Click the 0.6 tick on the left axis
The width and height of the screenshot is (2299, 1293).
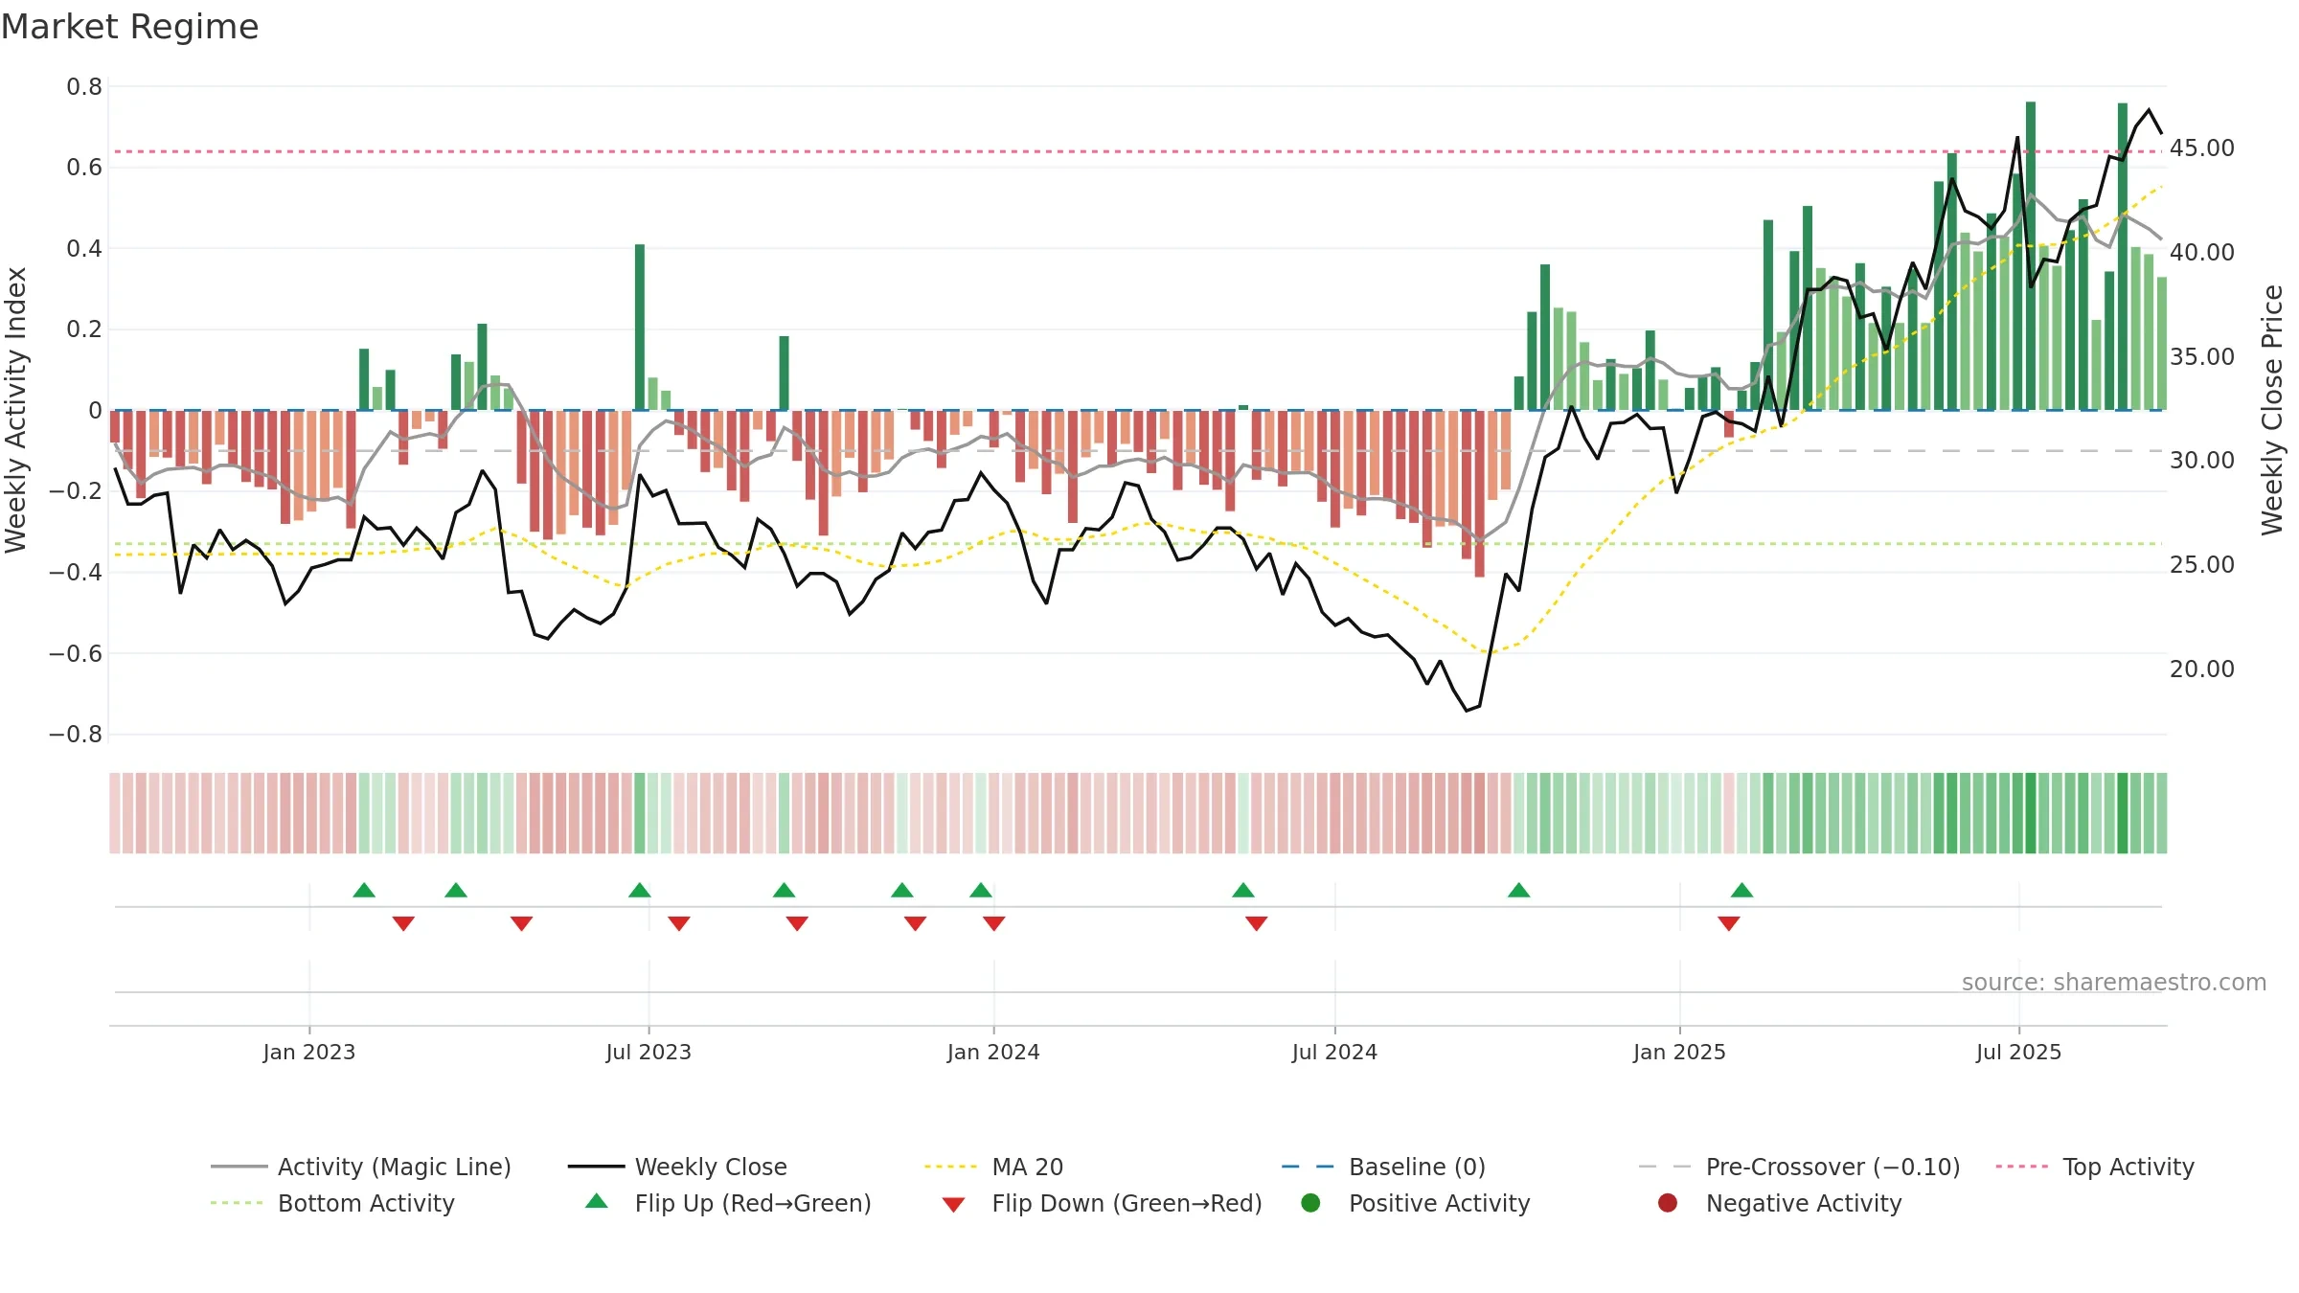pos(84,168)
